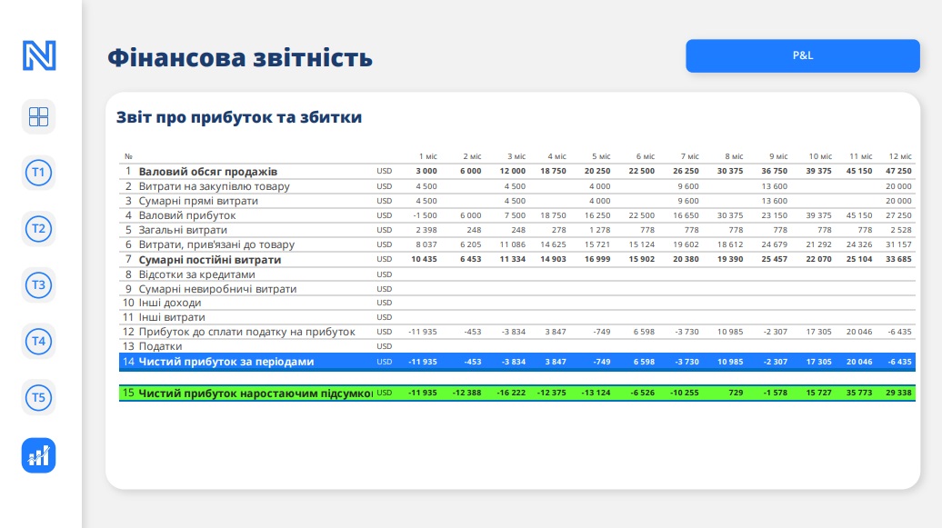
Task: Select the "33 685" total fixed costs value
Action: [898, 260]
